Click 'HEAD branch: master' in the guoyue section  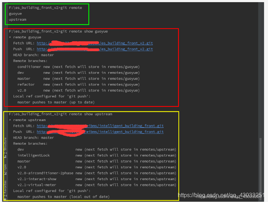pos(34,55)
